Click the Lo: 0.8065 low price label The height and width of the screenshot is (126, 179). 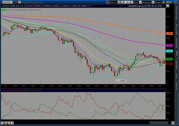[x=121, y=81]
